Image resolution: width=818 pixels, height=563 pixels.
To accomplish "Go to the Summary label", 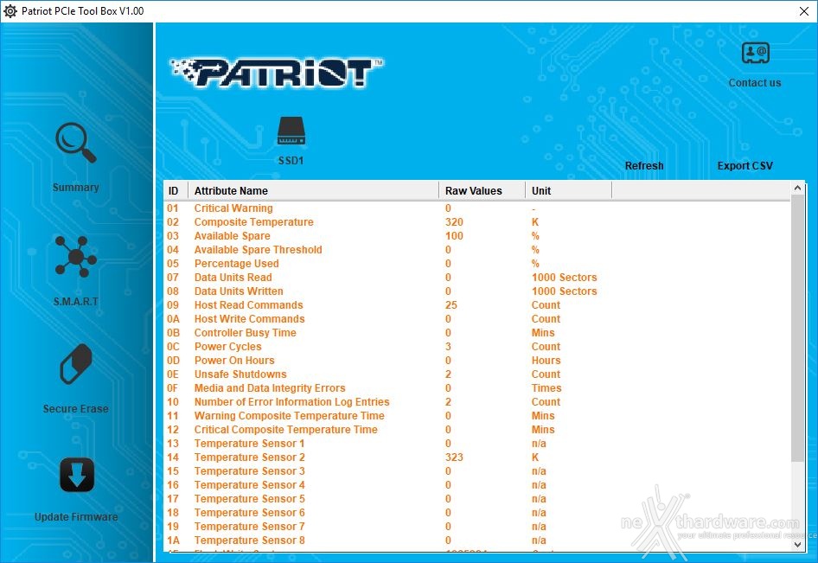I will (75, 188).
